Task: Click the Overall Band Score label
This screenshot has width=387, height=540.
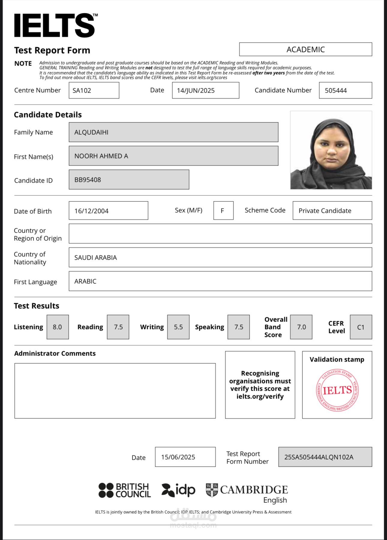Action: (276, 327)
